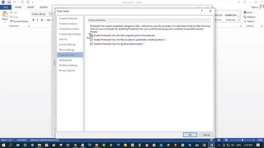Toggle Protected View for Internet files checkbox
The height and width of the screenshot is (148, 264).
pyautogui.click(x=91, y=35)
